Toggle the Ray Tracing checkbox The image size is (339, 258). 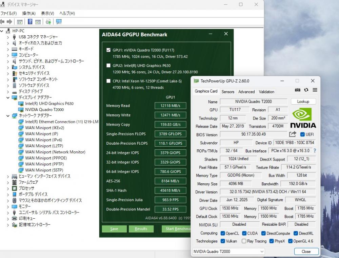point(244,241)
